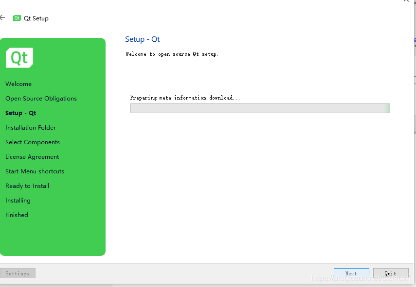The image size is (416, 287).
Task: Click the meta information progress bar
Action: pyautogui.click(x=260, y=108)
